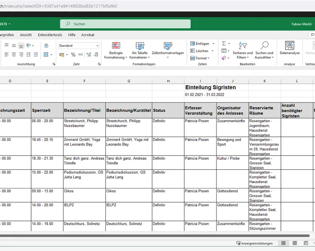Open Suchen und Auswählen menu

click(265, 50)
